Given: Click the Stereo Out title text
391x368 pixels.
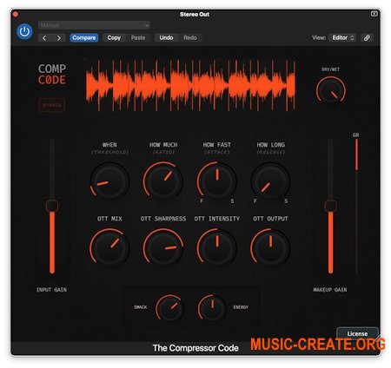Looking at the screenshot, I should pyautogui.click(x=195, y=14).
